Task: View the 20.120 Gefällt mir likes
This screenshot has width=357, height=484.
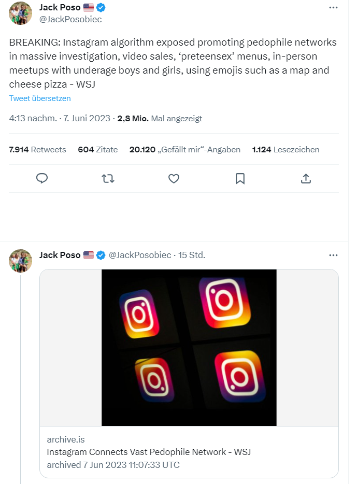Action: [185, 150]
